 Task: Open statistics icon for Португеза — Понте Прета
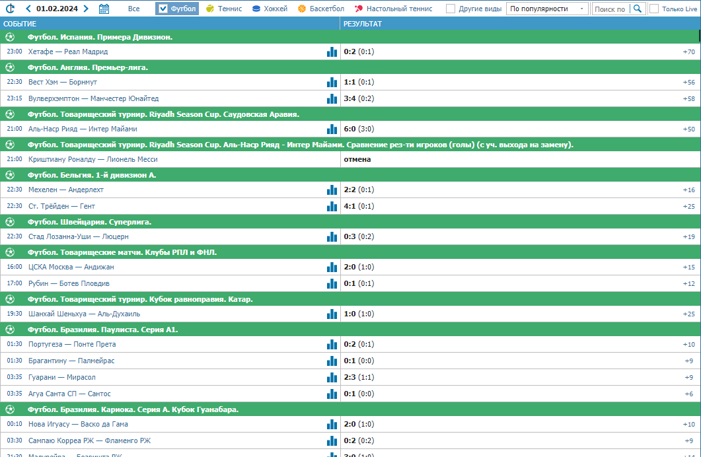[332, 345]
